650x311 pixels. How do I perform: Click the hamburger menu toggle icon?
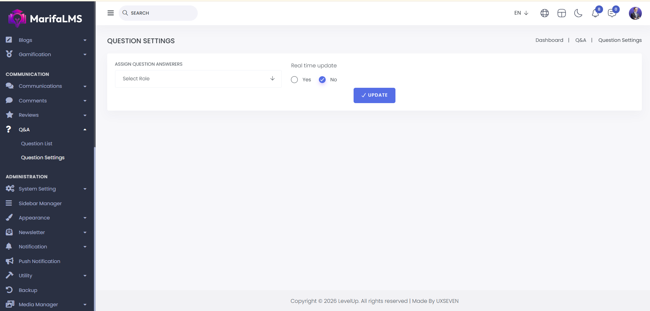tap(111, 13)
